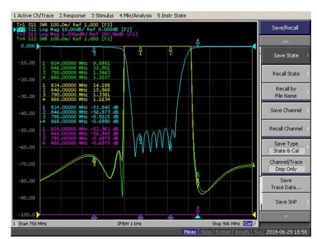Image resolution: width=317 pixels, height=239 pixels.
Task: Select active trace Tr2 S21 Log Mag label
Action: (x=74, y=30)
